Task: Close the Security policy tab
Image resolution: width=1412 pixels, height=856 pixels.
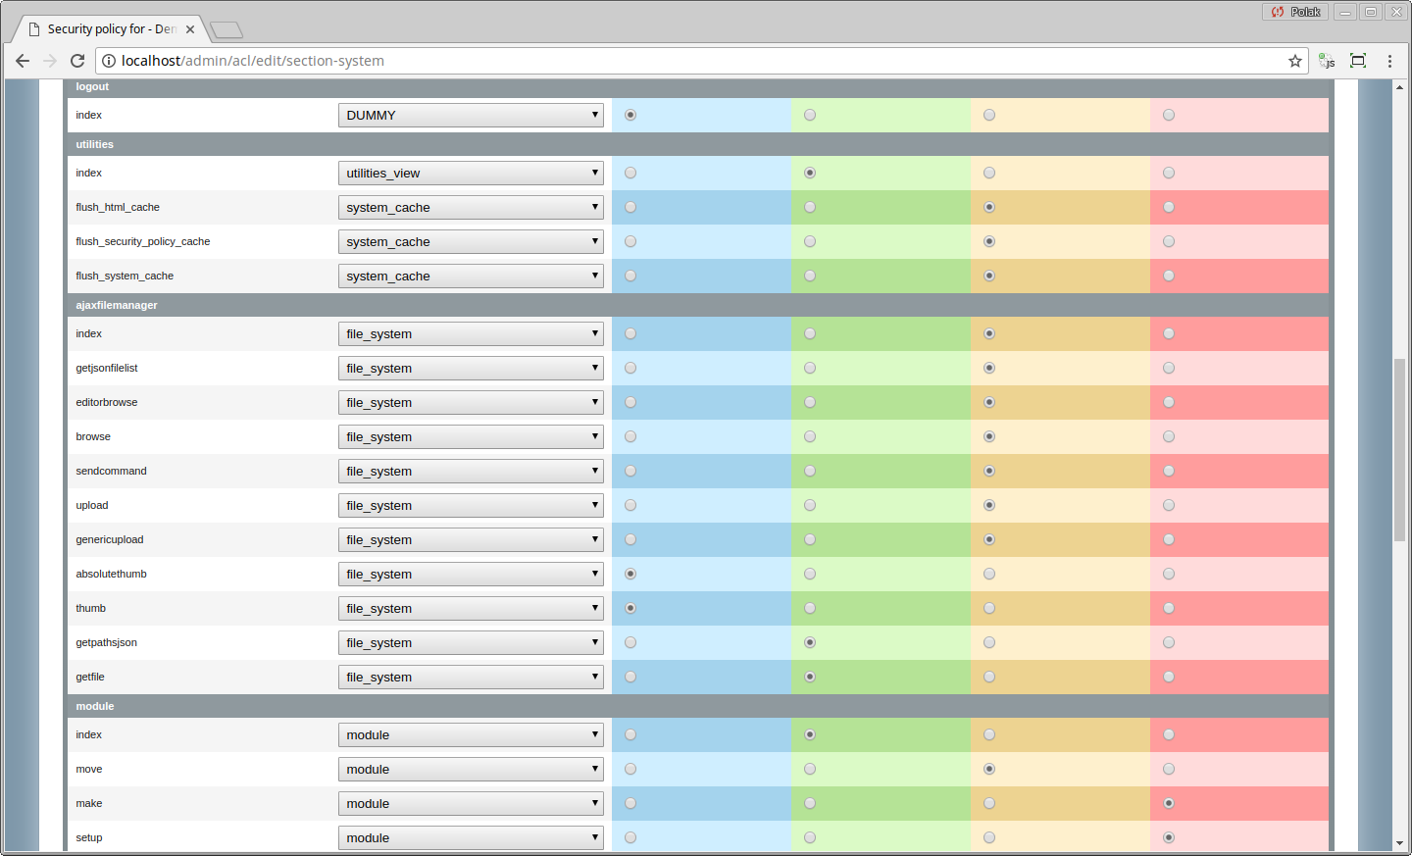Action: (x=190, y=29)
